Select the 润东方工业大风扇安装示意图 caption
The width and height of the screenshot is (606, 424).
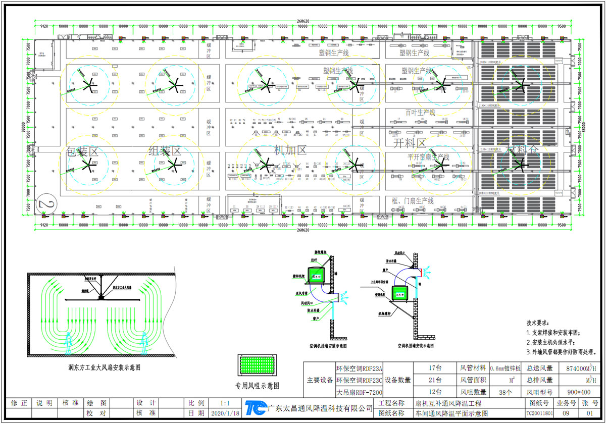tap(104, 368)
